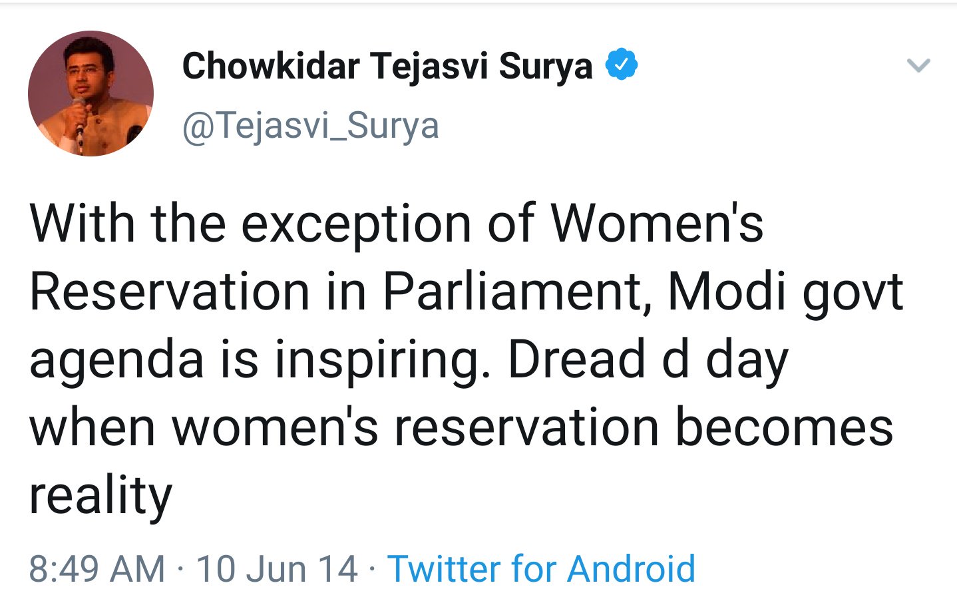Click the @Tejasvi_Surya handle
Screen dimensions: 957x615
pyautogui.click(x=310, y=125)
